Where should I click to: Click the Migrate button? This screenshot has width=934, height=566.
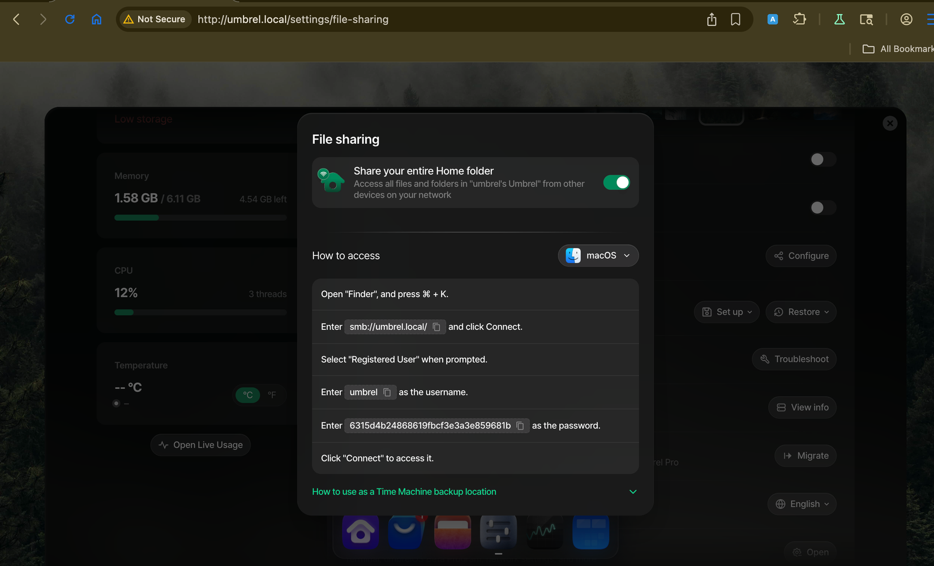[806, 456]
